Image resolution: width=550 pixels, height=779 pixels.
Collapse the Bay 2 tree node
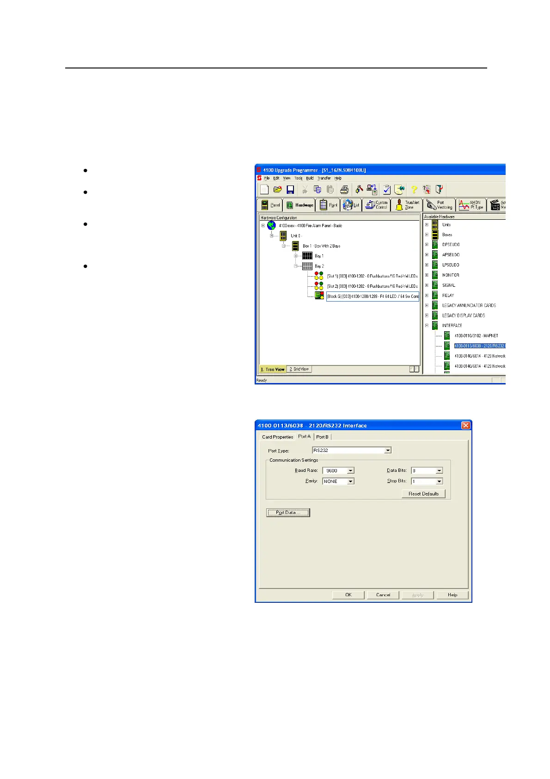pos(295,266)
